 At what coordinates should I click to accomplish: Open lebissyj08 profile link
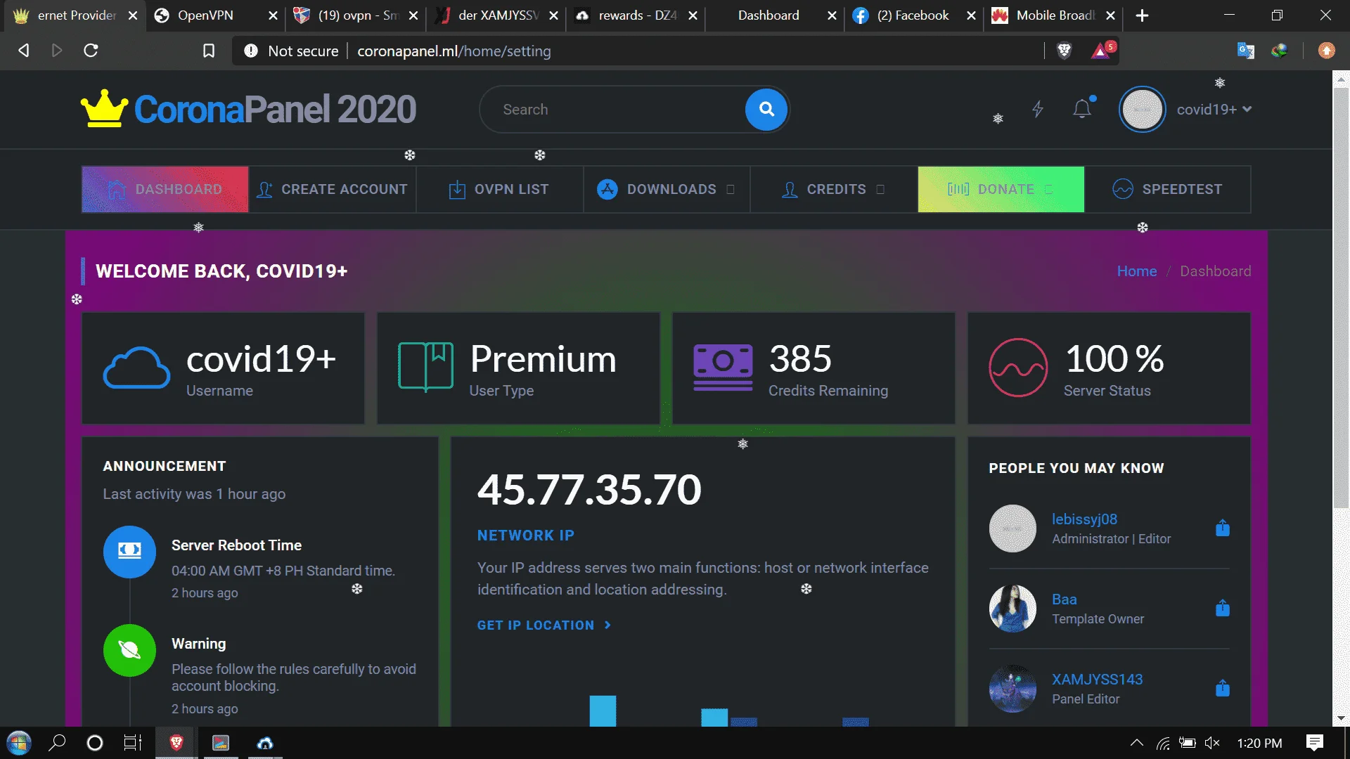[1084, 519]
